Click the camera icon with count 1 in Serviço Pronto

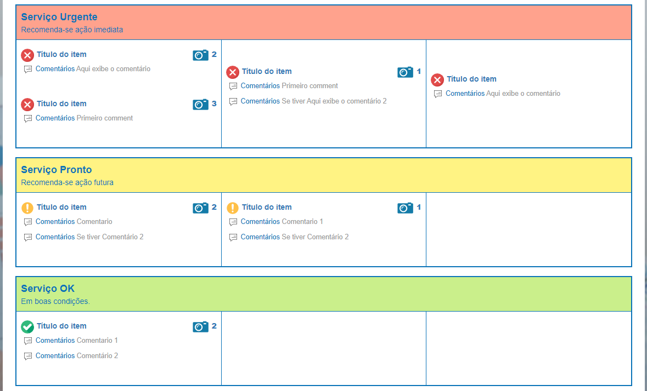(405, 208)
